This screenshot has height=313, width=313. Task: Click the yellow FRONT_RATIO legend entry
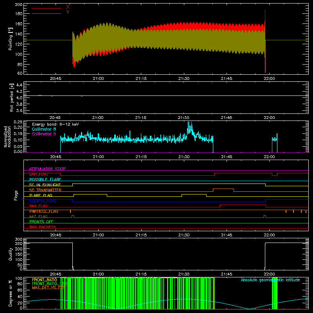tap(45, 280)
